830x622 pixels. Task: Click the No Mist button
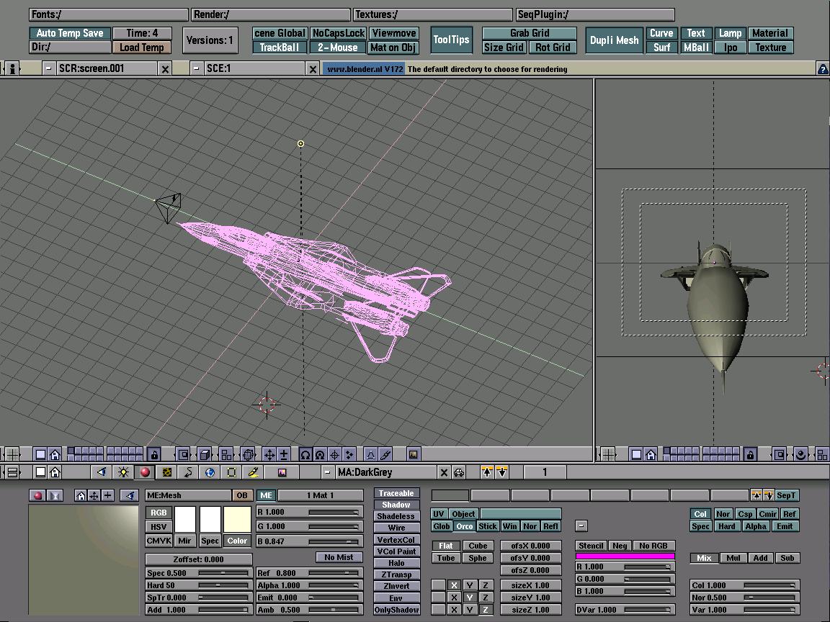(x=339, y=557)
